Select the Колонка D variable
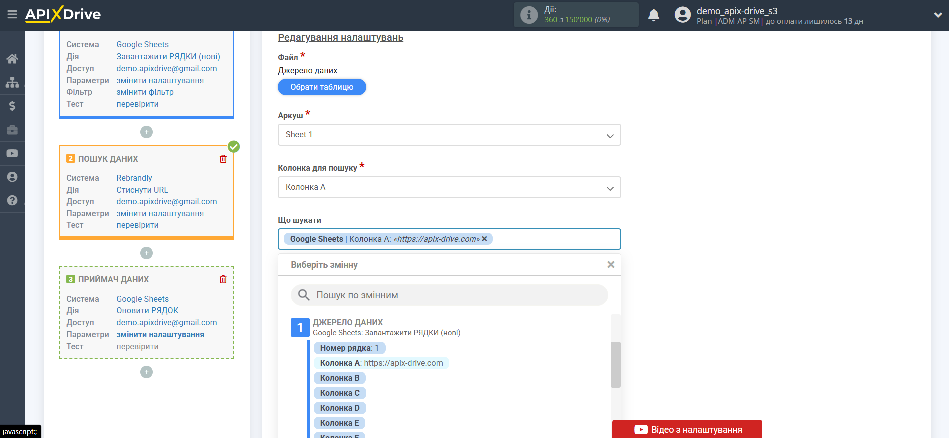Image resolution: width=949 pixels, height=438 pixels. point(340,408)
